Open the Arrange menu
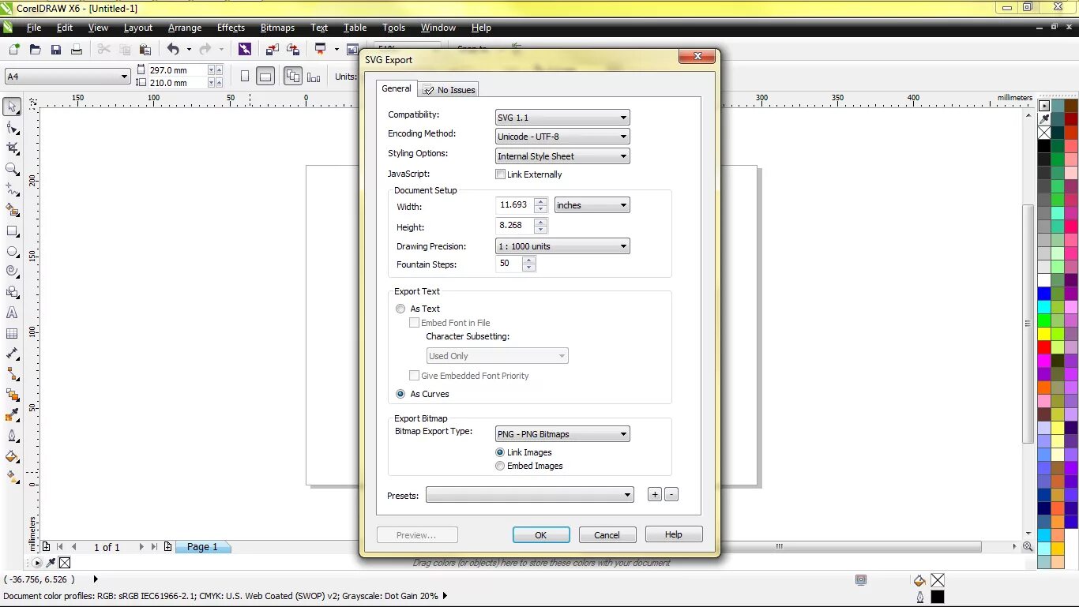The image size is (1079, 607). (x=185, y=28)
